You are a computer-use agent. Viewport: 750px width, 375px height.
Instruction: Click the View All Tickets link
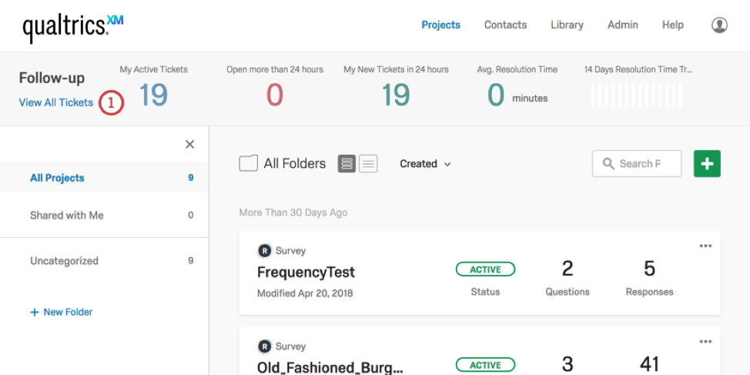pyautogui.click(x=55, y=102)
